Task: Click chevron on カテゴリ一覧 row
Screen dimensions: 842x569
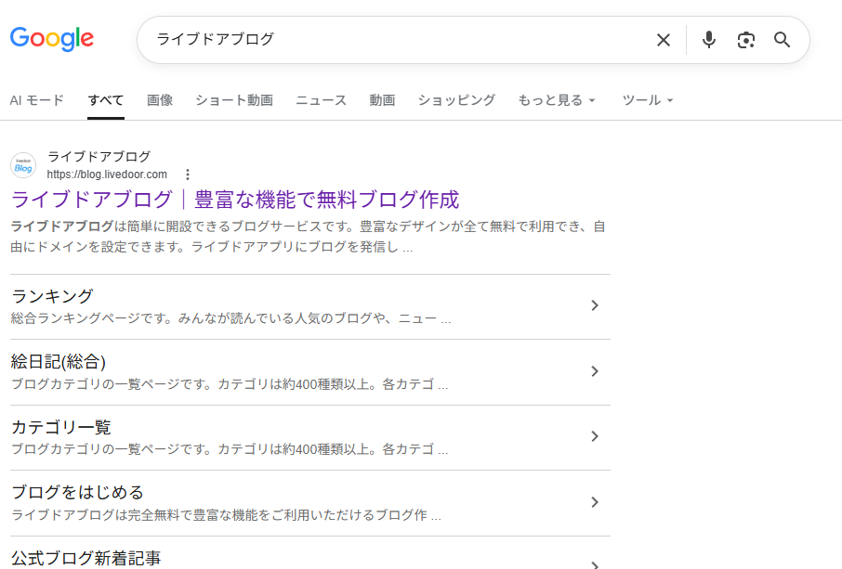Action: pyautogui.click(x=595, y=436)
